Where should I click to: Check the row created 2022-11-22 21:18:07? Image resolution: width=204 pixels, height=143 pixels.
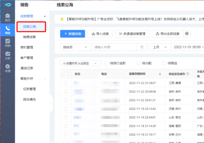click(x=66, y=83)
